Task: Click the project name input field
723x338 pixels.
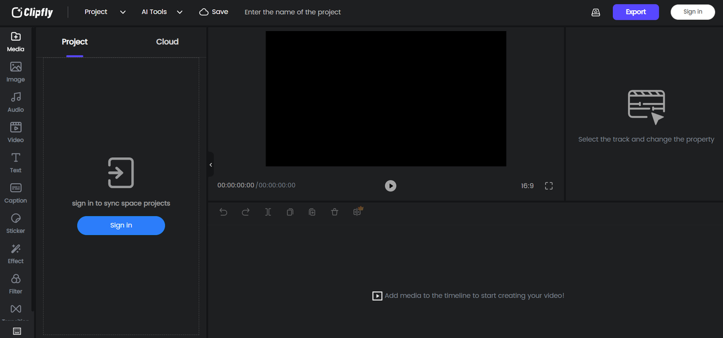Action: tap(293, 12)
